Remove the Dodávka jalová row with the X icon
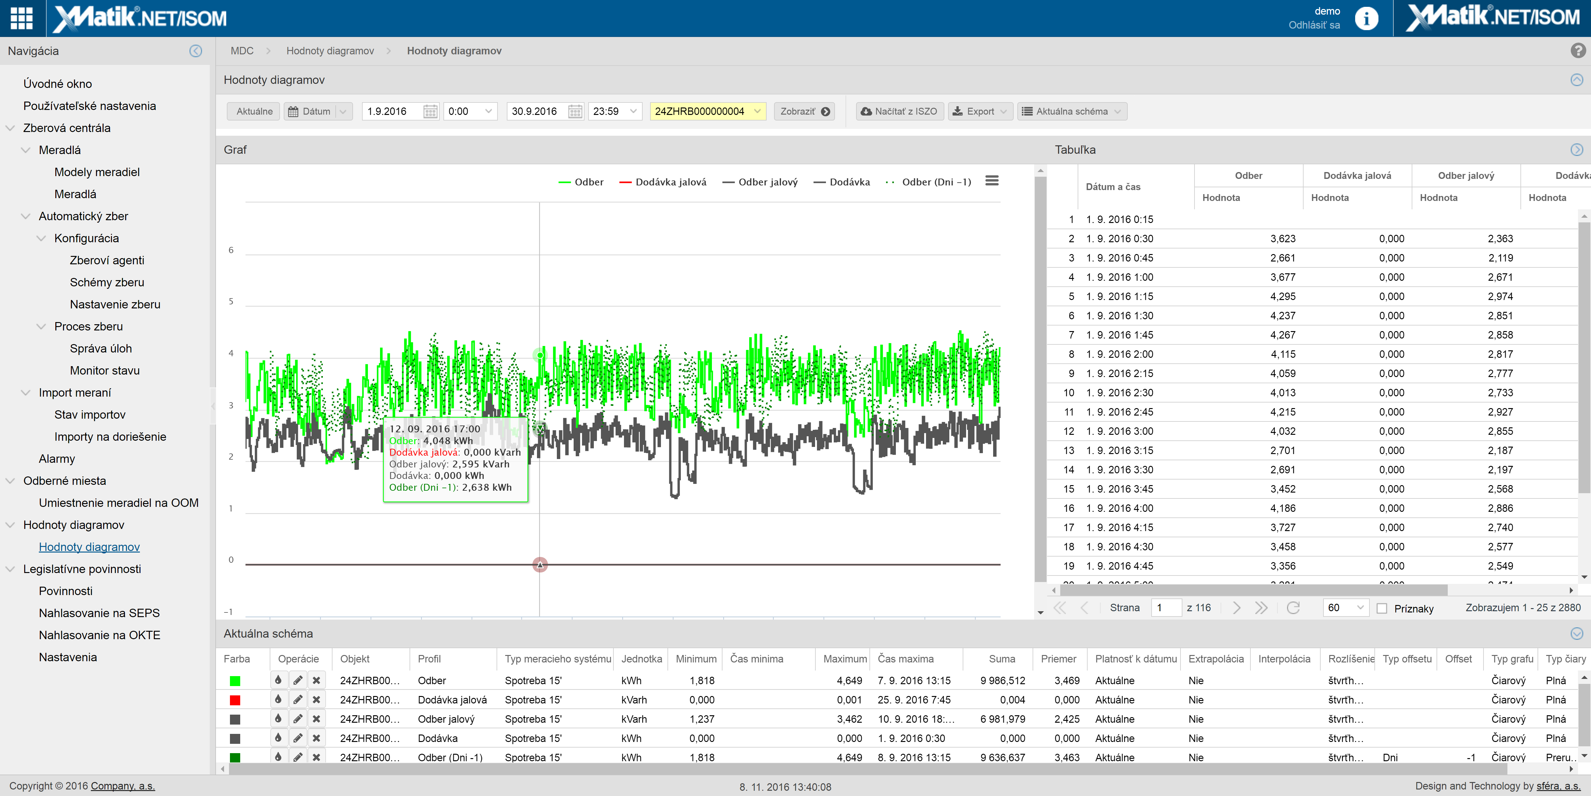 [x=316, y=700]
